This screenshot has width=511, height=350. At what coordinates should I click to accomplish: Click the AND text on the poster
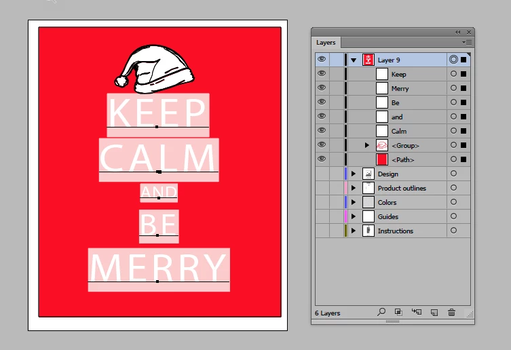pyautogui.click(x=159, y=192)
